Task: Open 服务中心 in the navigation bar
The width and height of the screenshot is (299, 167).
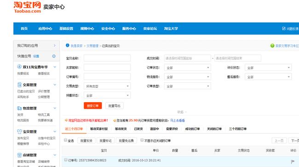Action: click(x=129, y=29)
